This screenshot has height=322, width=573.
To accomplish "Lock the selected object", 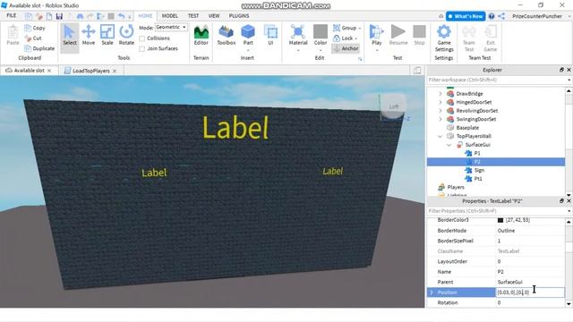I will point(343,38).
